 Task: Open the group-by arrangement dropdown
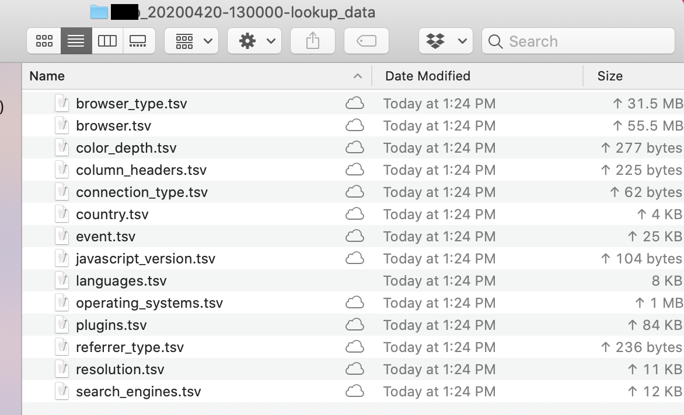point(191,41)
